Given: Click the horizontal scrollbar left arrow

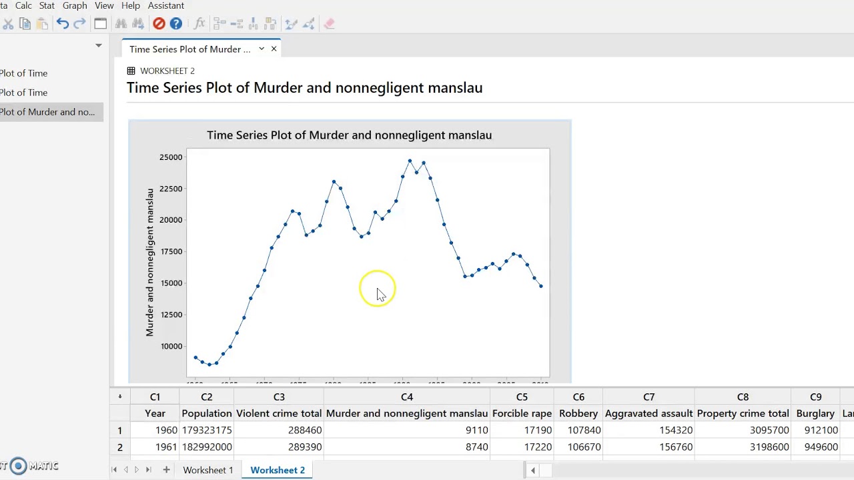Looking at the screenshot, I should point(532,471).
